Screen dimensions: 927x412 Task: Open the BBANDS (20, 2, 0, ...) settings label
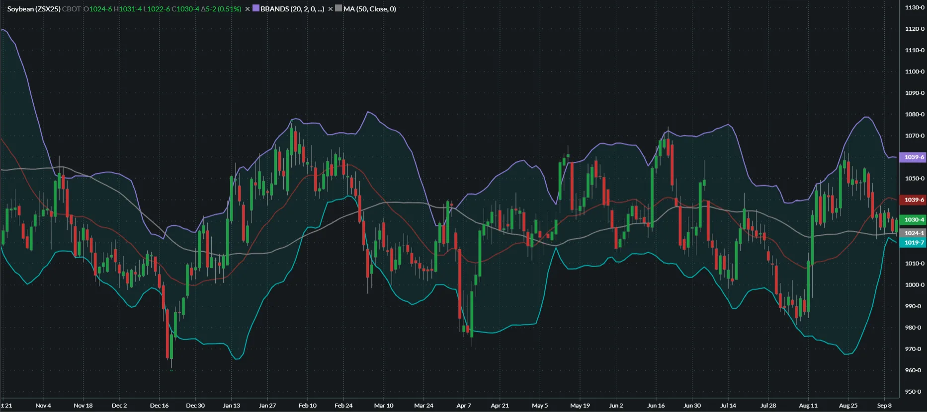(x=292, y=9)
